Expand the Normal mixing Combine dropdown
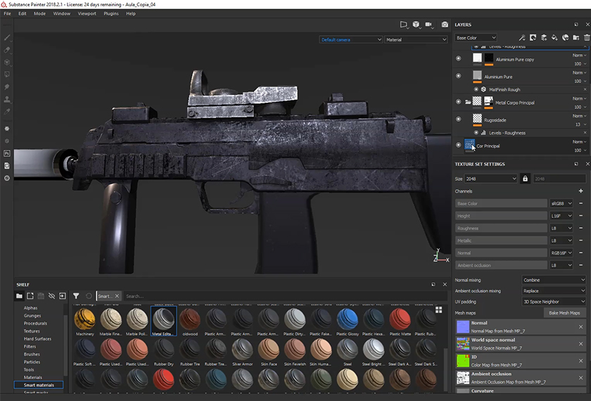Viewport: 591px width, 401px height. tap(553, 280)
